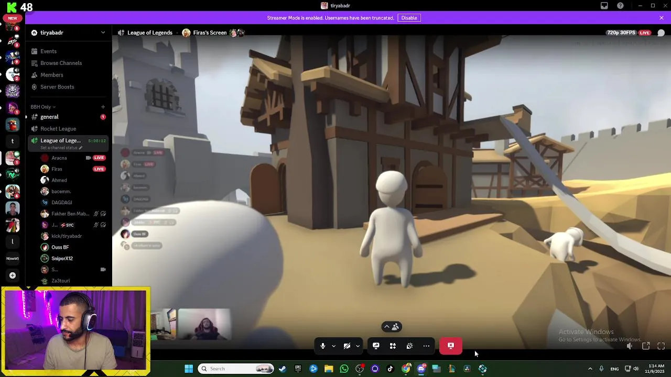Enter fullscreen for the stream
The width and height of the screenshot is (671, 377).
click(661, 346)
